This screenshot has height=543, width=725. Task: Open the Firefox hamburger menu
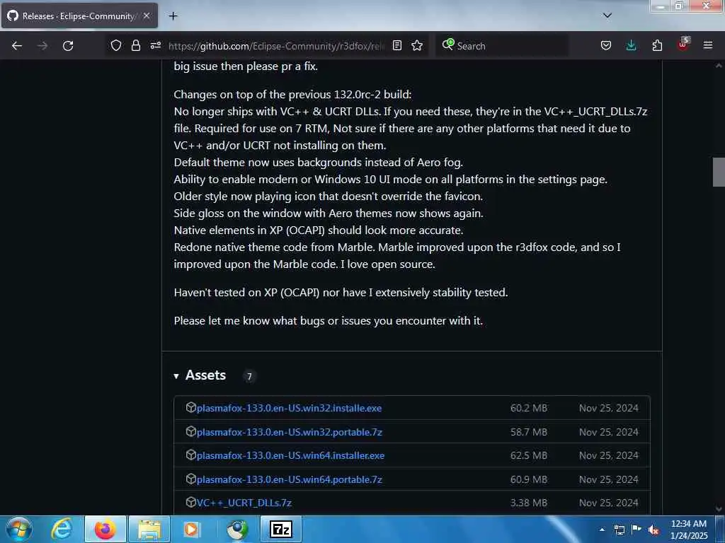coord(708,45)
